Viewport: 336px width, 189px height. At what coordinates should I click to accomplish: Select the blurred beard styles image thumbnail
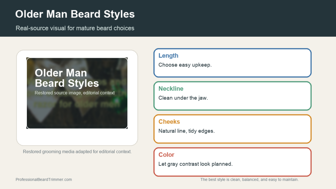[x=77, y=93]
